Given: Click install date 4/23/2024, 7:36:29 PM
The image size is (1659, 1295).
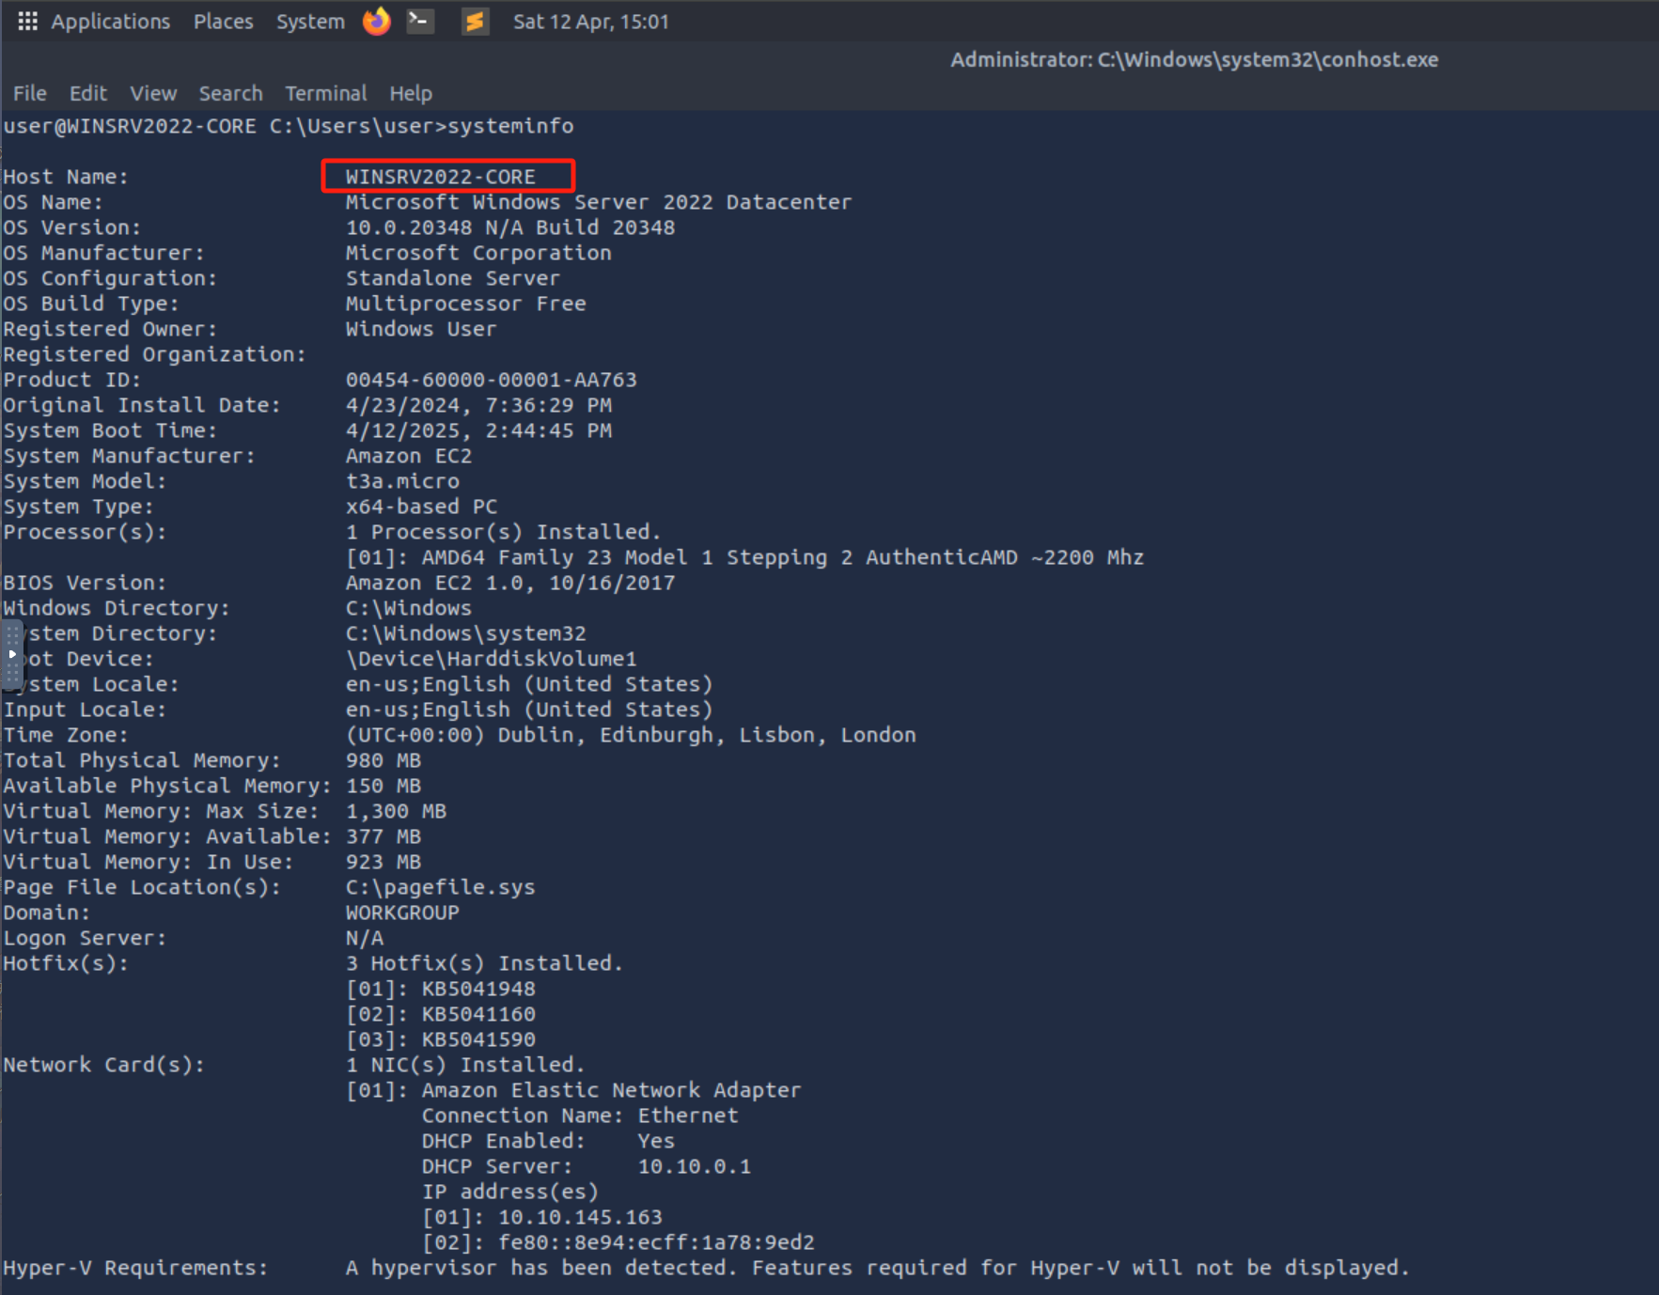Looking at the screenshot, I should (x=478, y=405).
